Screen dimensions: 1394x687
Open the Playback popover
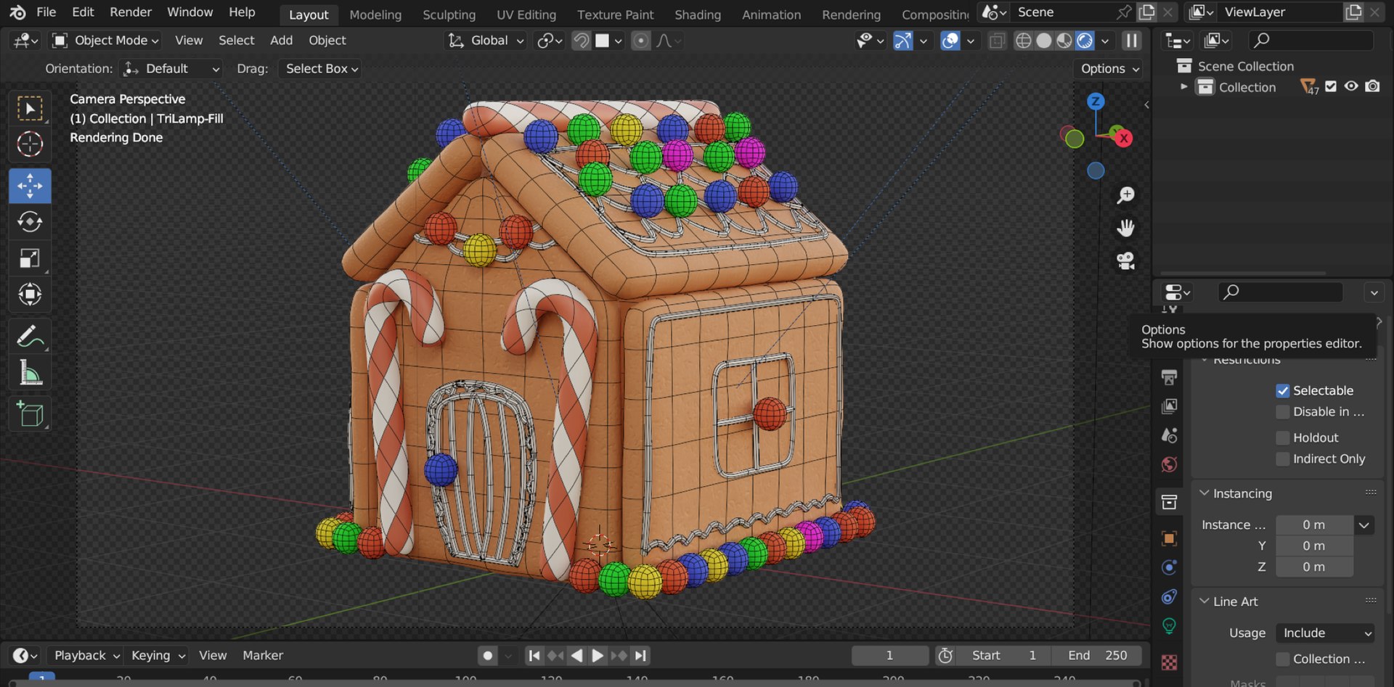[x=86, y=655]
